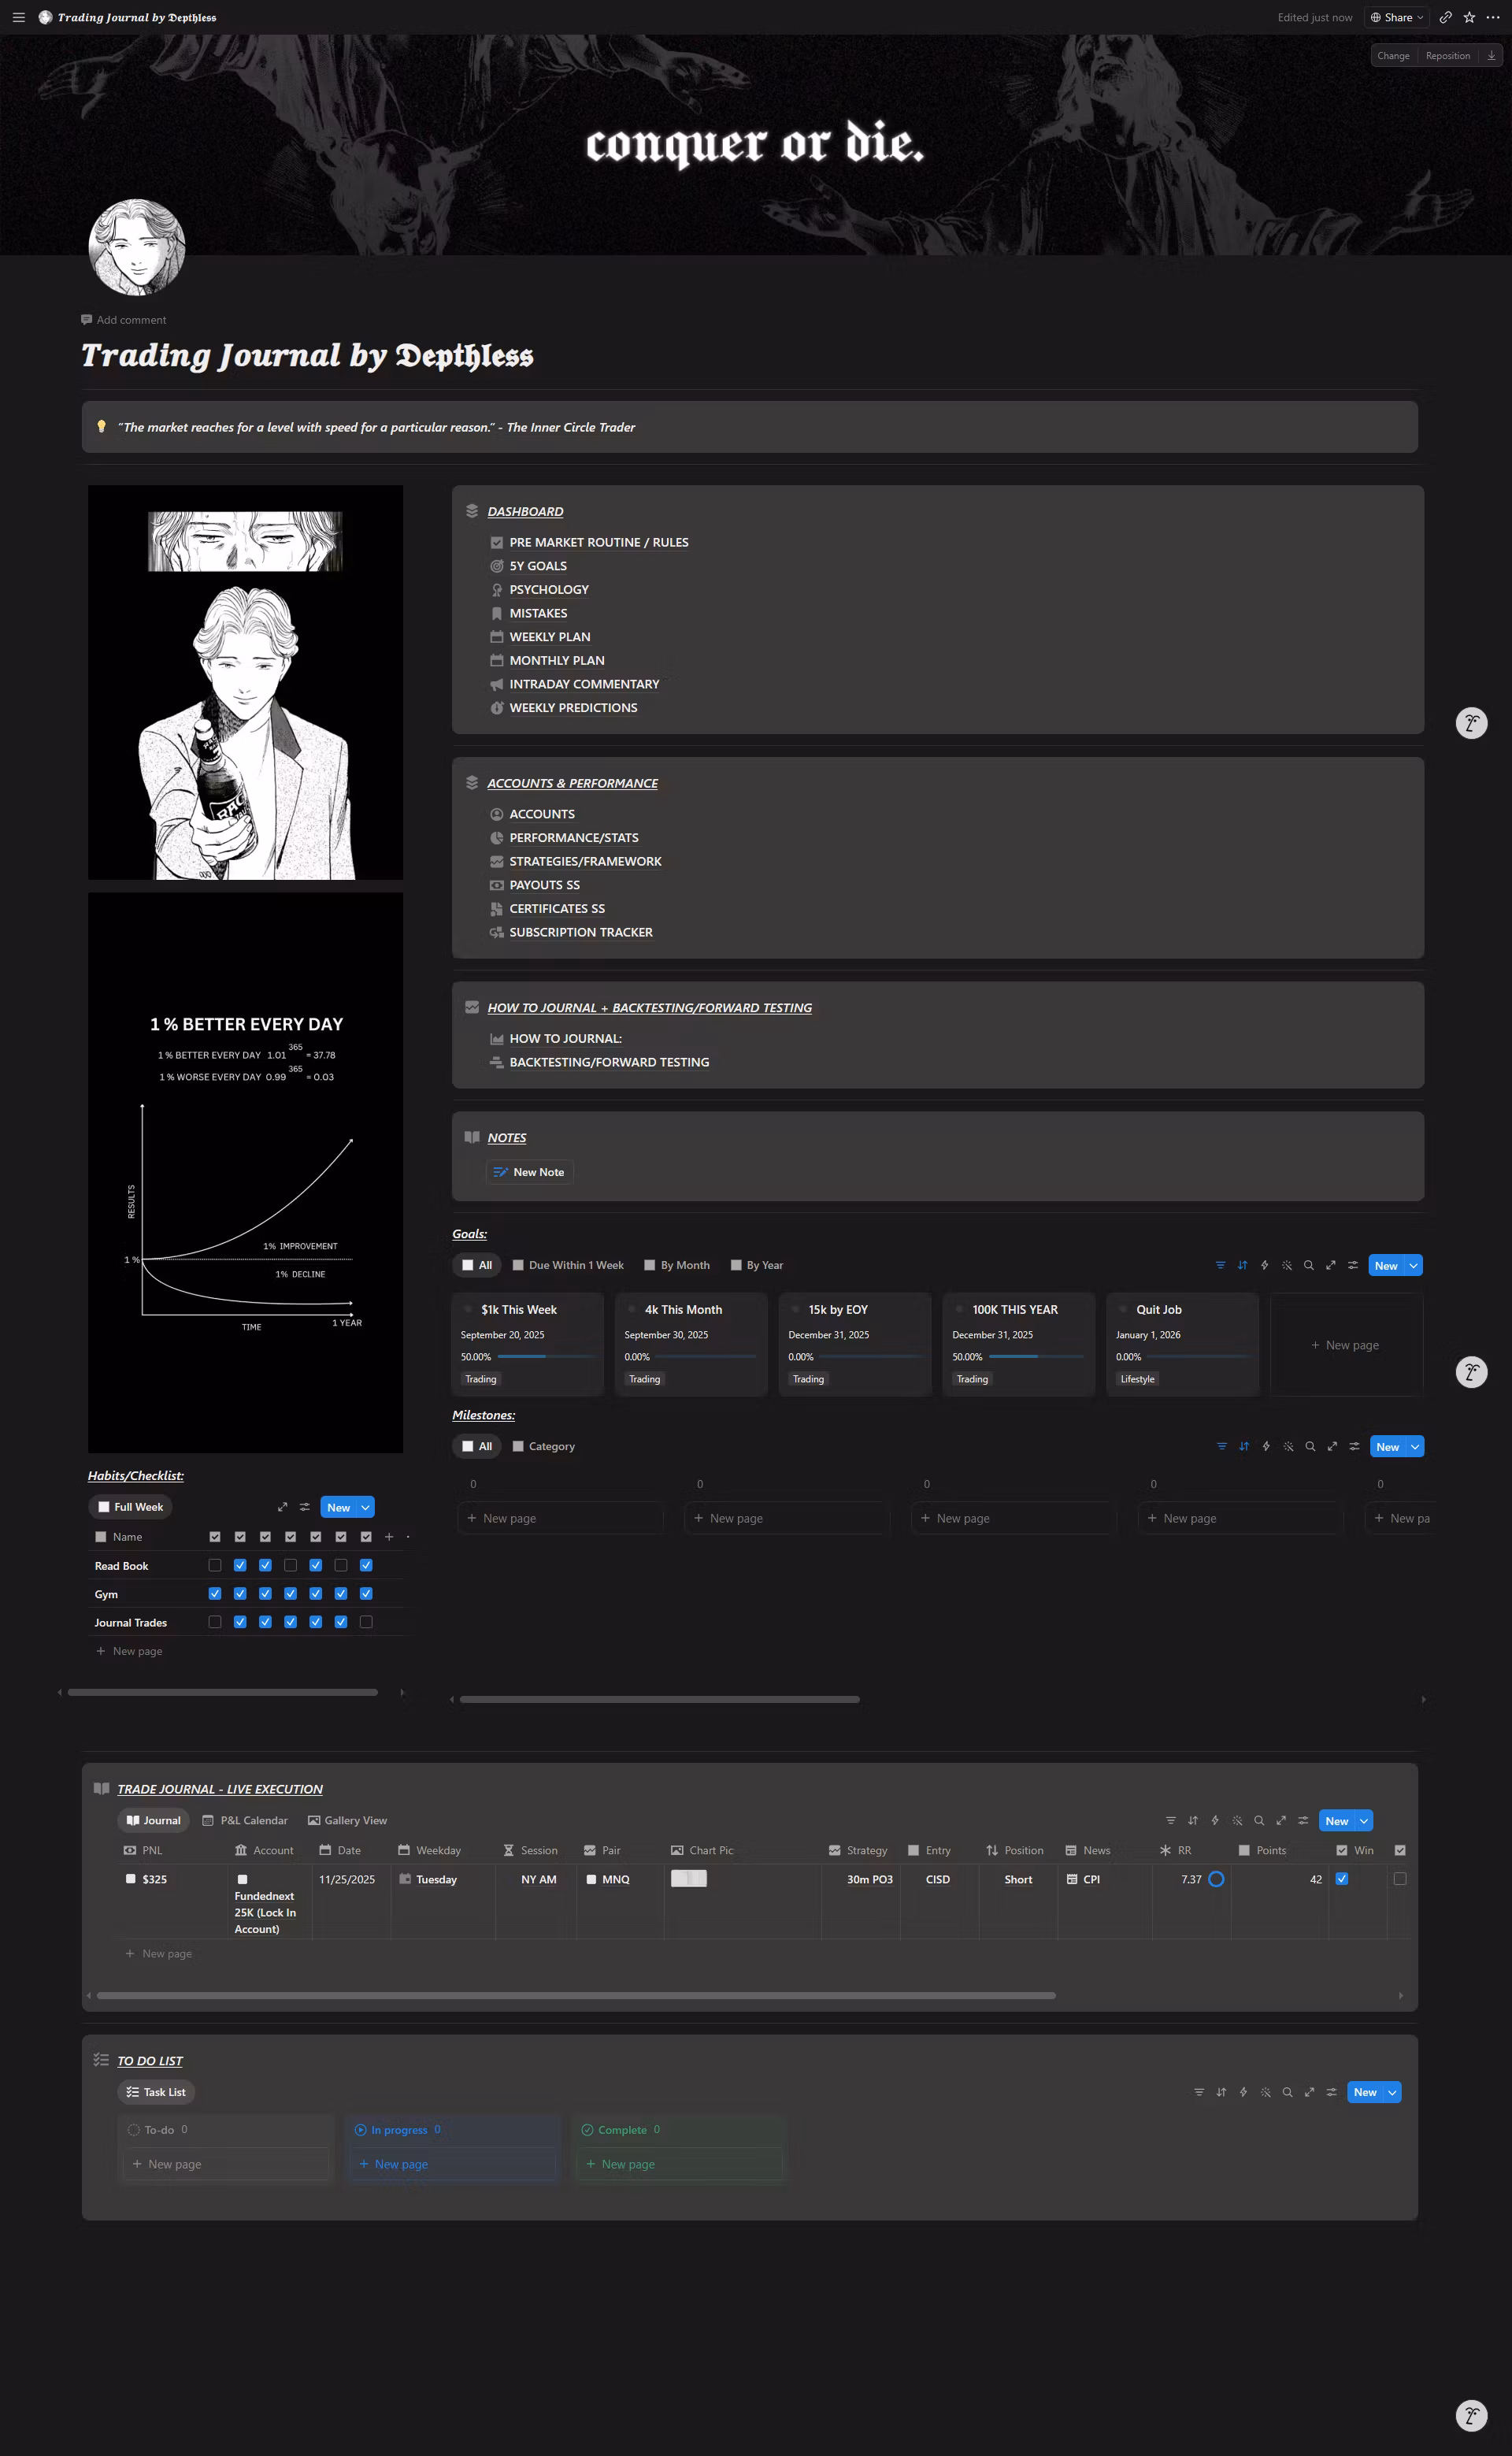
Task: Open Goals view settings sliders icon
Action: point(1352,1265)
